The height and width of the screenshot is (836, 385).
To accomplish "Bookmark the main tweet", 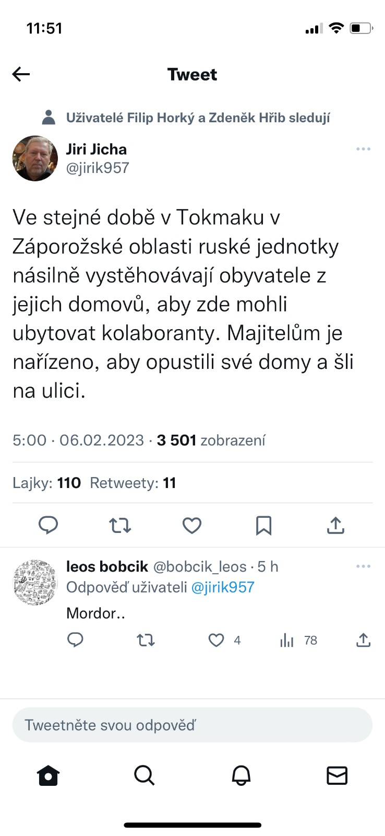I will pos(264,525).
